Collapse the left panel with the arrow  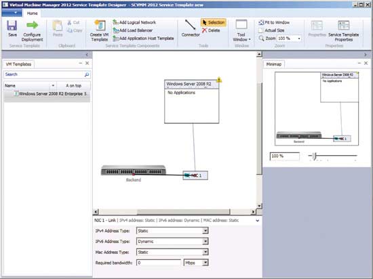(87, 55)
